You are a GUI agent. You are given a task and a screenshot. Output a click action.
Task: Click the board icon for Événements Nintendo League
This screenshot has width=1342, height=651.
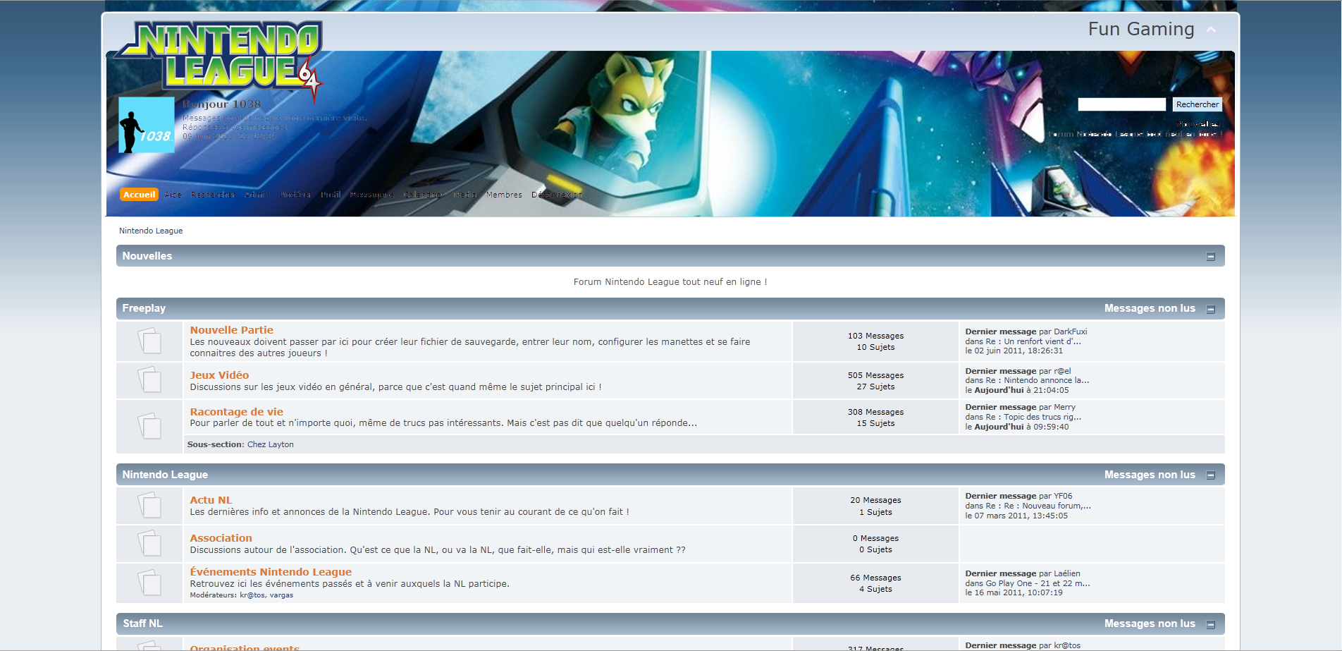[149, 583]
